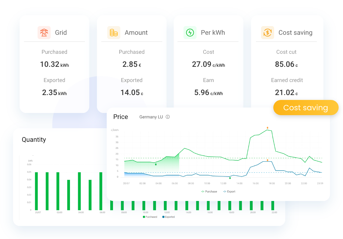Toggle the Export series in Price legend
The height and width of the screenshot is (239, 343).
(229, 191)
